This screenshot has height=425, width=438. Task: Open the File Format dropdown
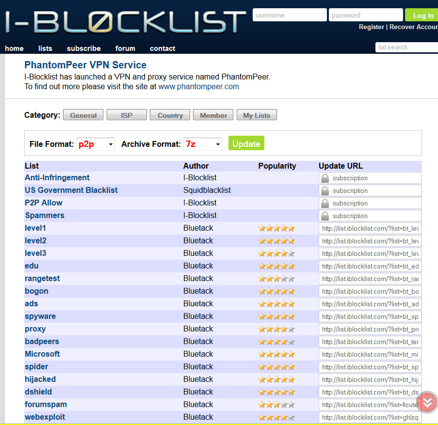tap(96, 144)
